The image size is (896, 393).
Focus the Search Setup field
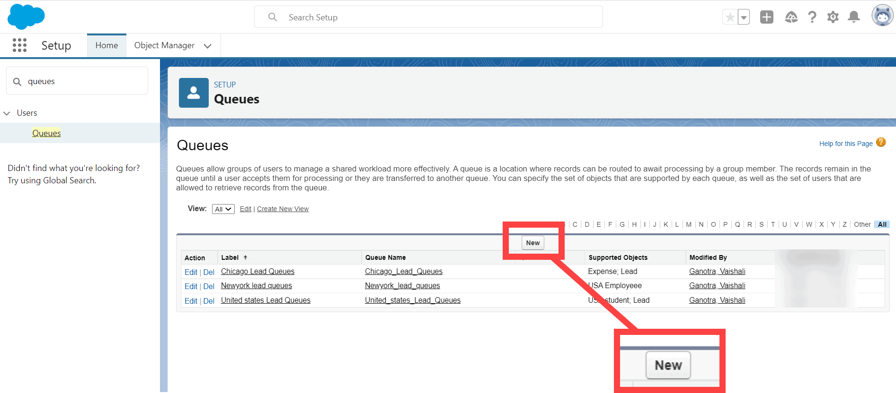pyautogui.click(x=428, y=17)
